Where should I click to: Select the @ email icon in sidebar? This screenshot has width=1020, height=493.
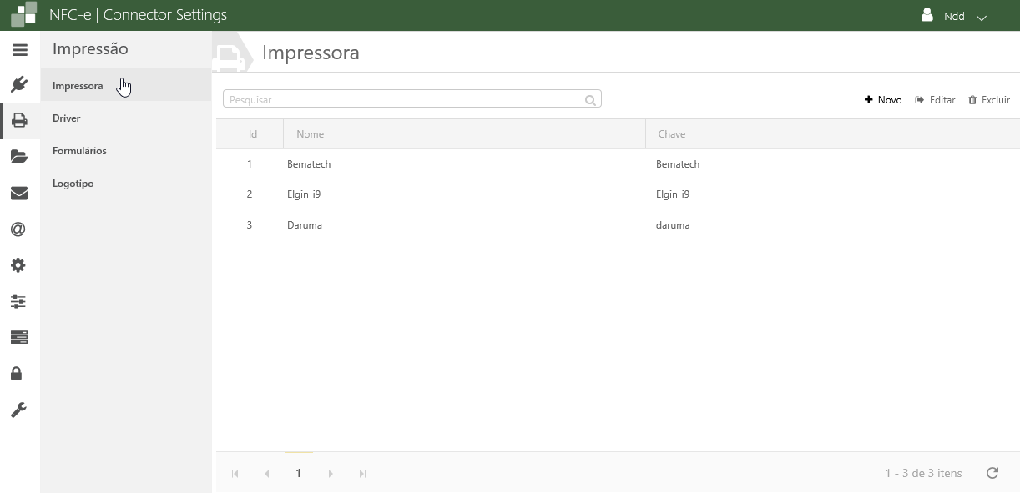18,229
